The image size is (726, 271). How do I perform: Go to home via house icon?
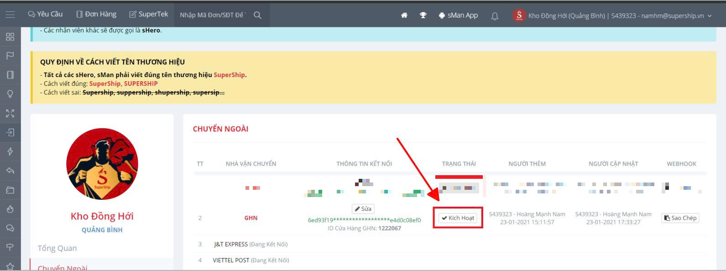pyautogui.click(x=404, y=15)
